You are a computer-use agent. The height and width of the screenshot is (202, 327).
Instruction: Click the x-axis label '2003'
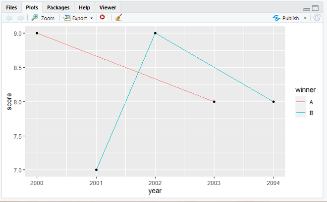click(x=214, y=183)
